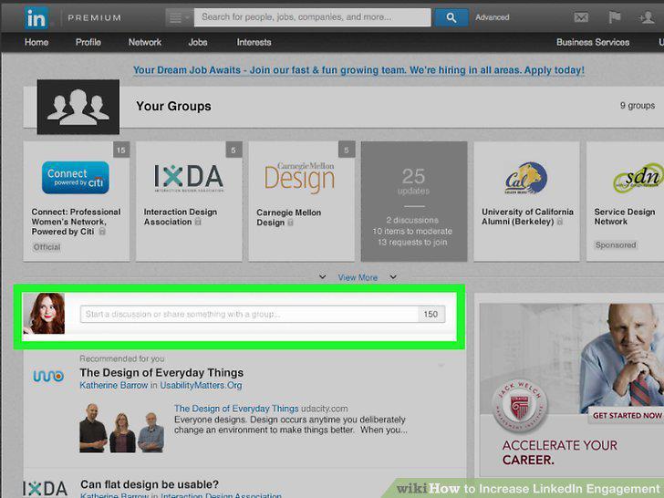
Task: Open the Profile menu
Action: 88,42
